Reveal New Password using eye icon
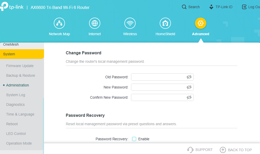The width and height of the screenshot is (260, 154). (x=189, y=87)
